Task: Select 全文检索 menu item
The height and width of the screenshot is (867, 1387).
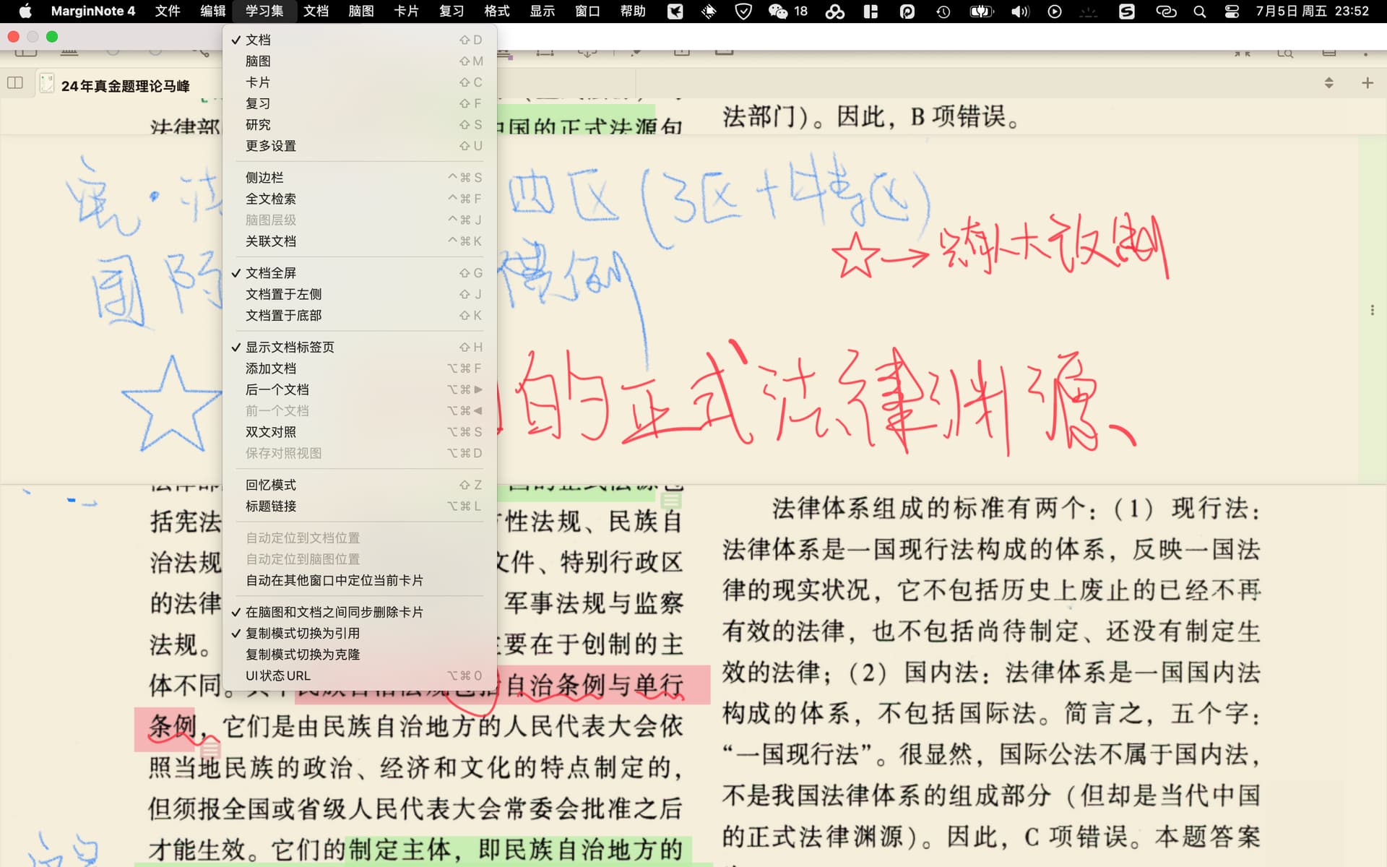Action: (359, 199)
